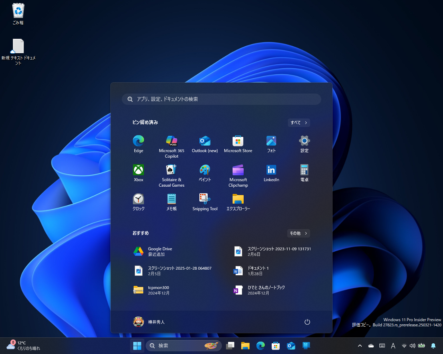Viewport: 443px width, 354px height.
Task: Open File Explorer from the taskbar
Action: coord(245,346)
